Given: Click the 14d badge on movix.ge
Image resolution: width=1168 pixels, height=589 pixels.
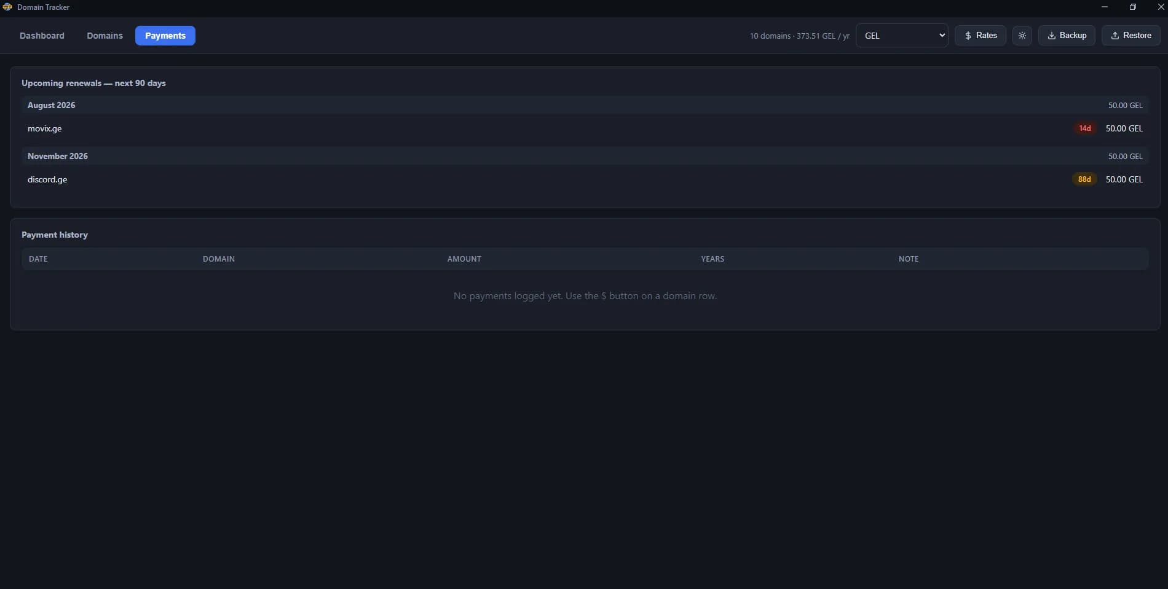Looking at the screenshot, I should [x=1085, y=128].
